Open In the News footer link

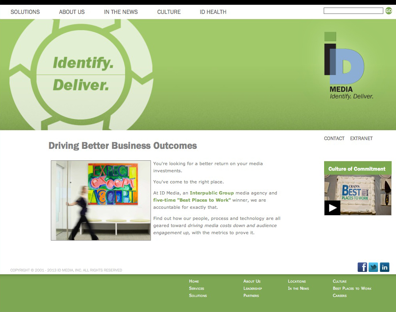298,288
